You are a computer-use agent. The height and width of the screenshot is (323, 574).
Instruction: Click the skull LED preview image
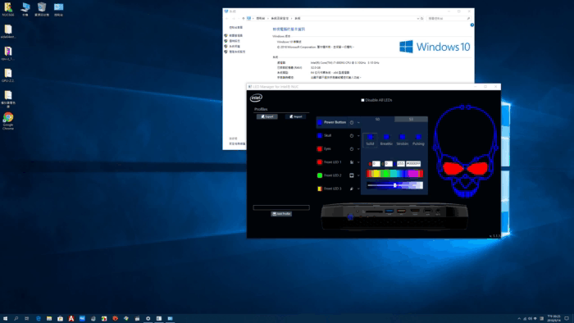tap(465, 151)
